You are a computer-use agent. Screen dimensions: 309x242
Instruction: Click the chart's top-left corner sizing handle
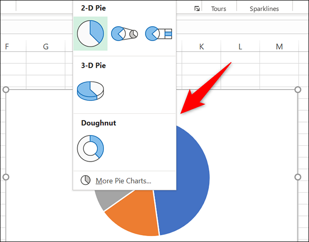tap(6, 90)
